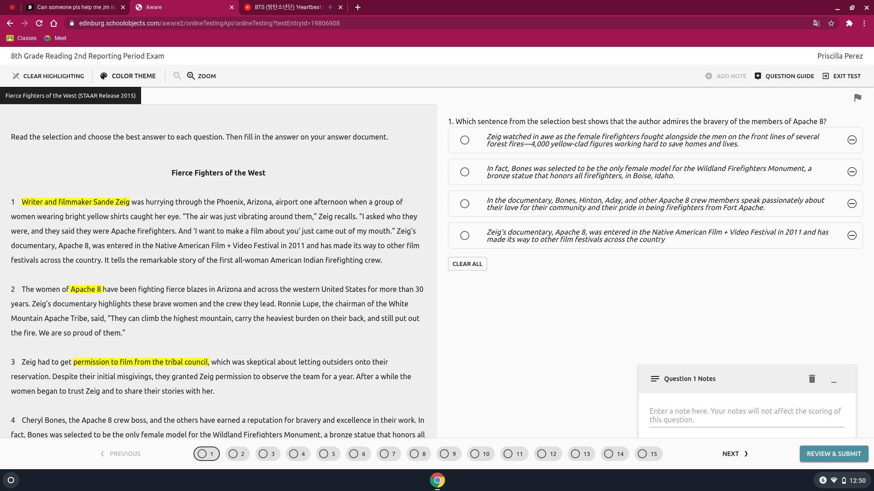Screen dimensions: 874x491
Task: Click the Zoom in magnifier icon
Action: tap(191, 76)
